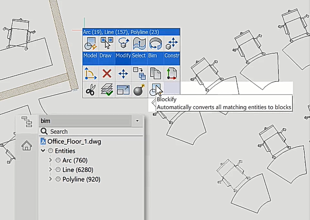Open the structure tree panel icon

(27, 122)
